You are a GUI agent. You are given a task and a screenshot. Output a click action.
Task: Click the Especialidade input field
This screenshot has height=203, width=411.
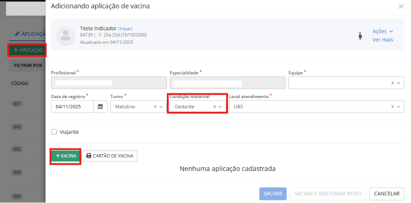click(227, 83)
